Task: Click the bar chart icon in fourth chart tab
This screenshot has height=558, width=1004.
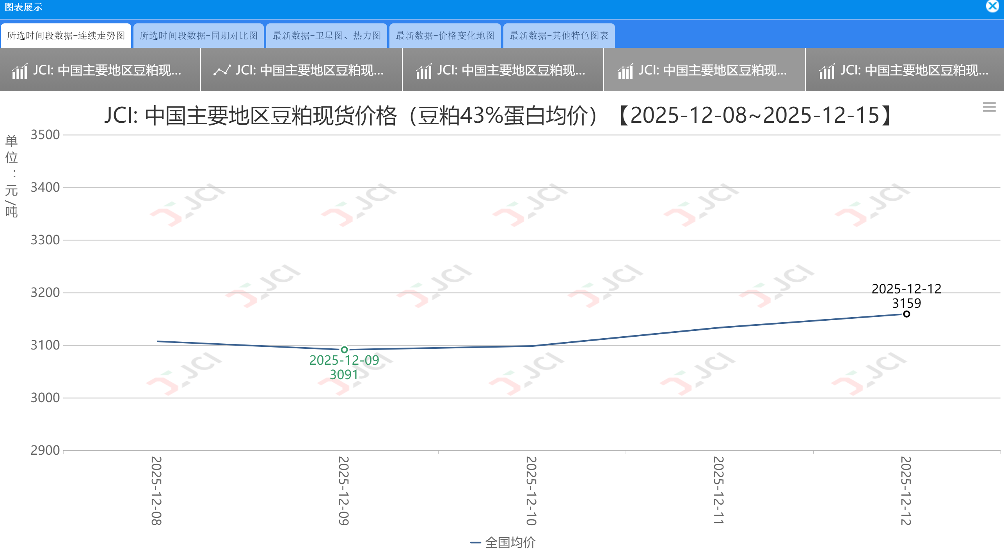Action: [x=625, y=71]
